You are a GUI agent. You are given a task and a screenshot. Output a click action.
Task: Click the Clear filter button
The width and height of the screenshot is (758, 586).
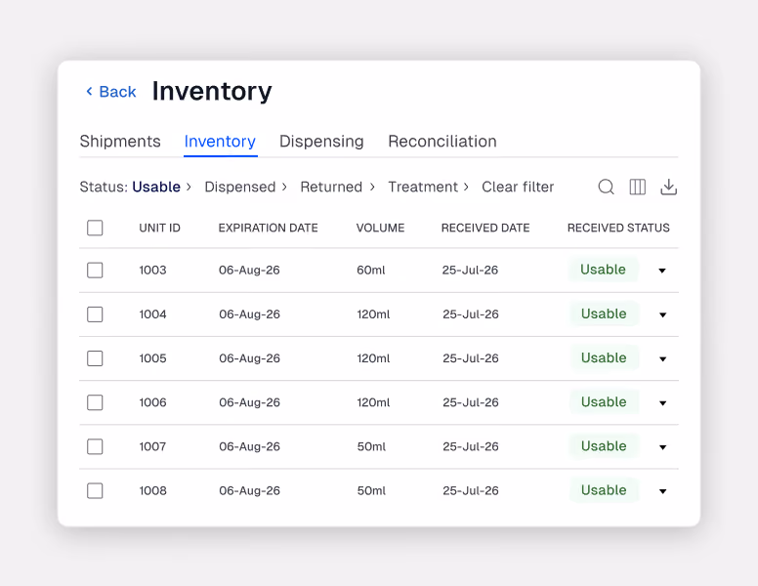518,187
